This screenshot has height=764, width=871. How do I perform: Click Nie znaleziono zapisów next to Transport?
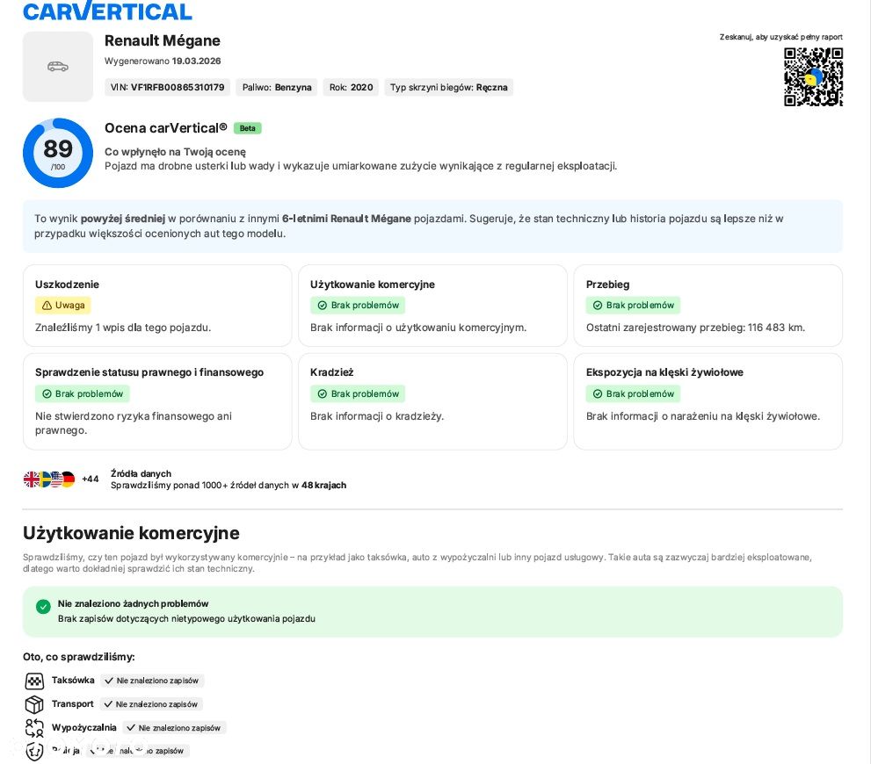point(151,704)
